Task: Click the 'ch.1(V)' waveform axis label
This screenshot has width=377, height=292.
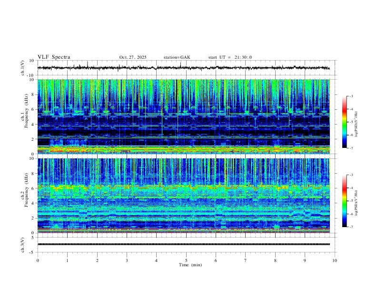Action: [23, 68]
